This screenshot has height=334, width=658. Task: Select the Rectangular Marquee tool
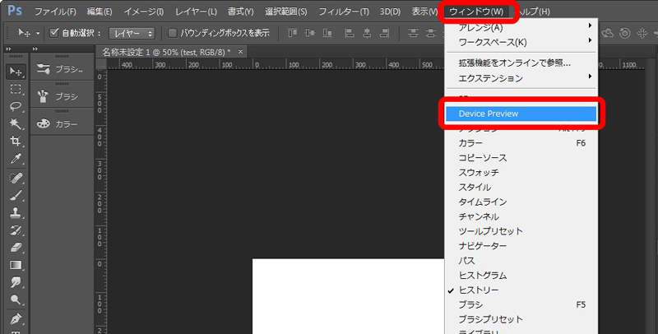click(16, 90)
